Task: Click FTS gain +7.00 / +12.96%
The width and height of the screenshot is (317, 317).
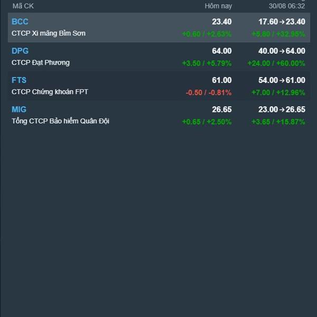Action: click(x=278, y=92)
